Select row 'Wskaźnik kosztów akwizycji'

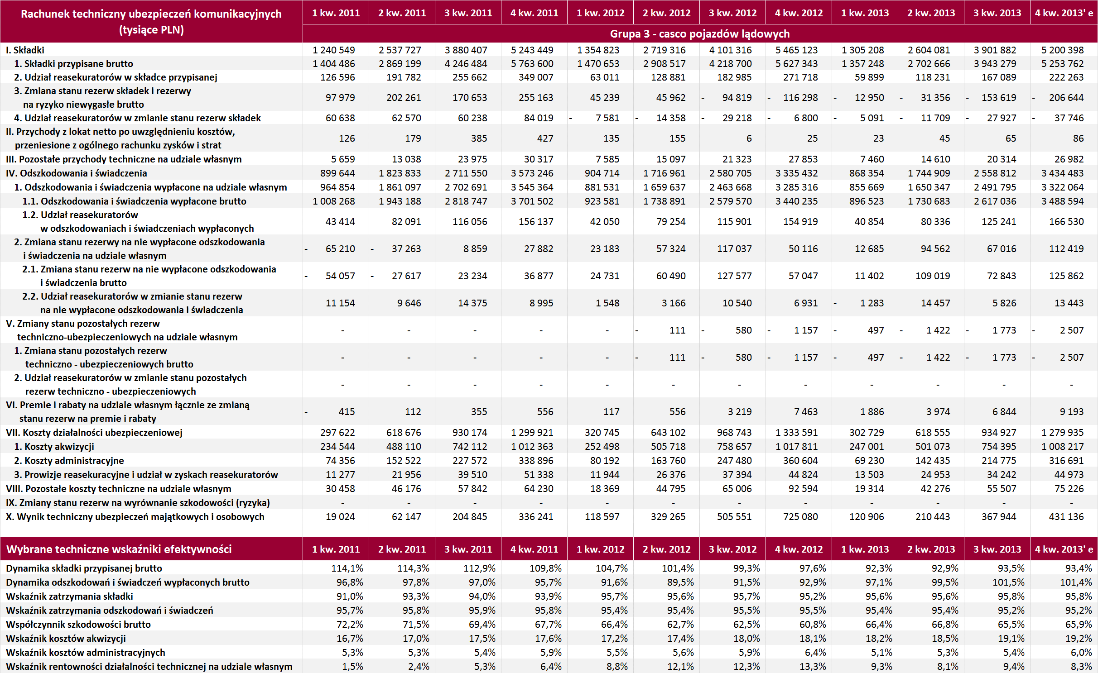[x=66, y=638]
